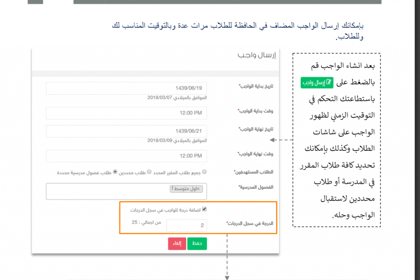Click the assignment start time field, first 12:00 PM
The width and height of the screenshot is (420, 280).
pyautogui.click(x=126, y=113)
